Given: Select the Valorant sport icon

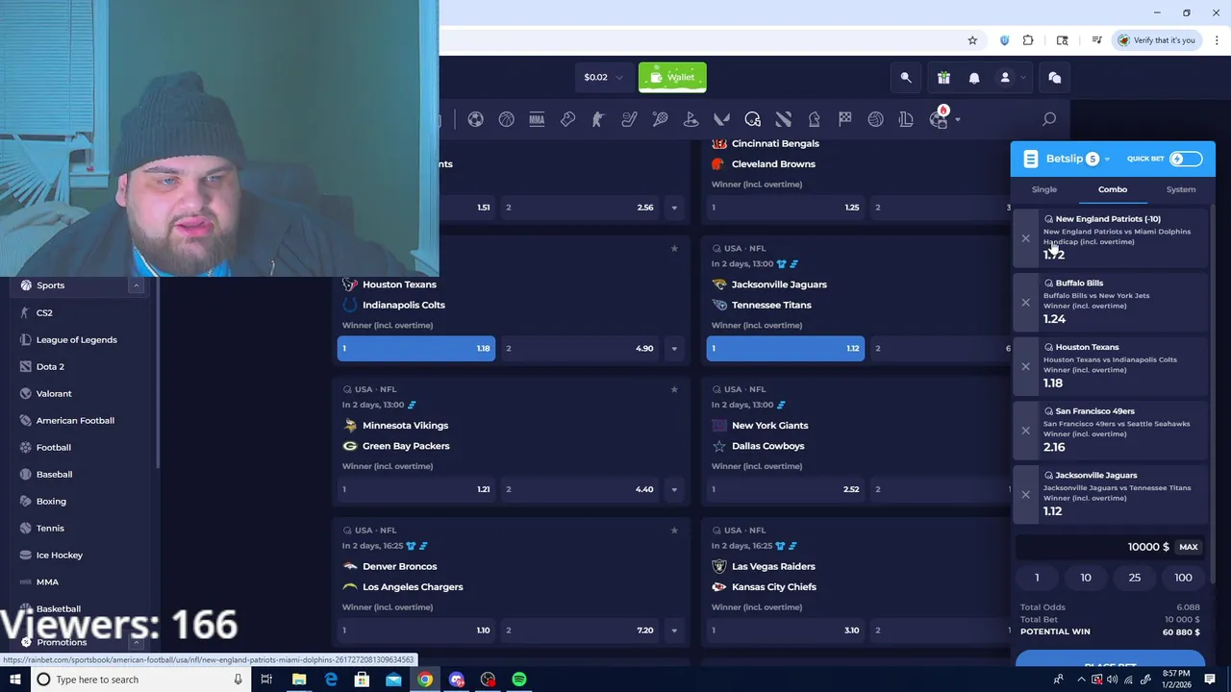Looking at the screenshot, I should pyautogui.click(x=721, y=119).
